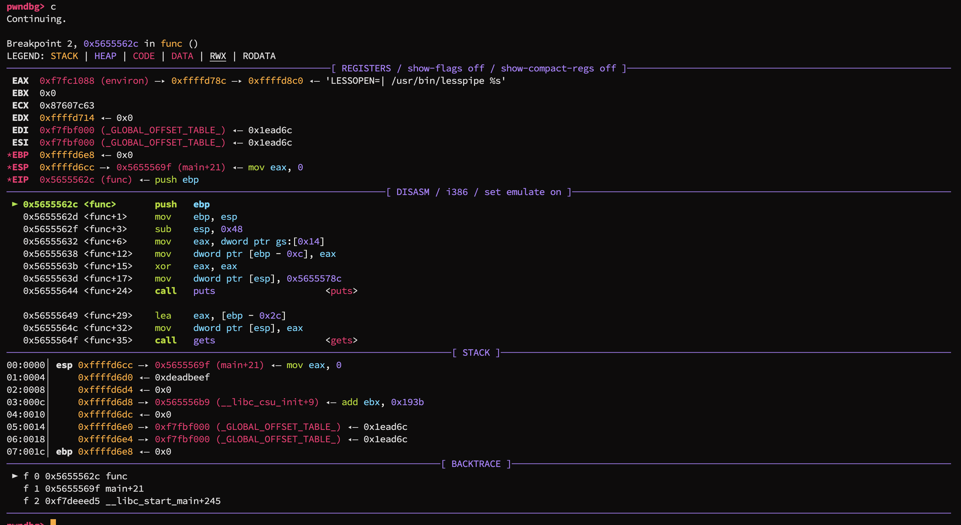
Task: Click the ESP register label
Action: 20,167
